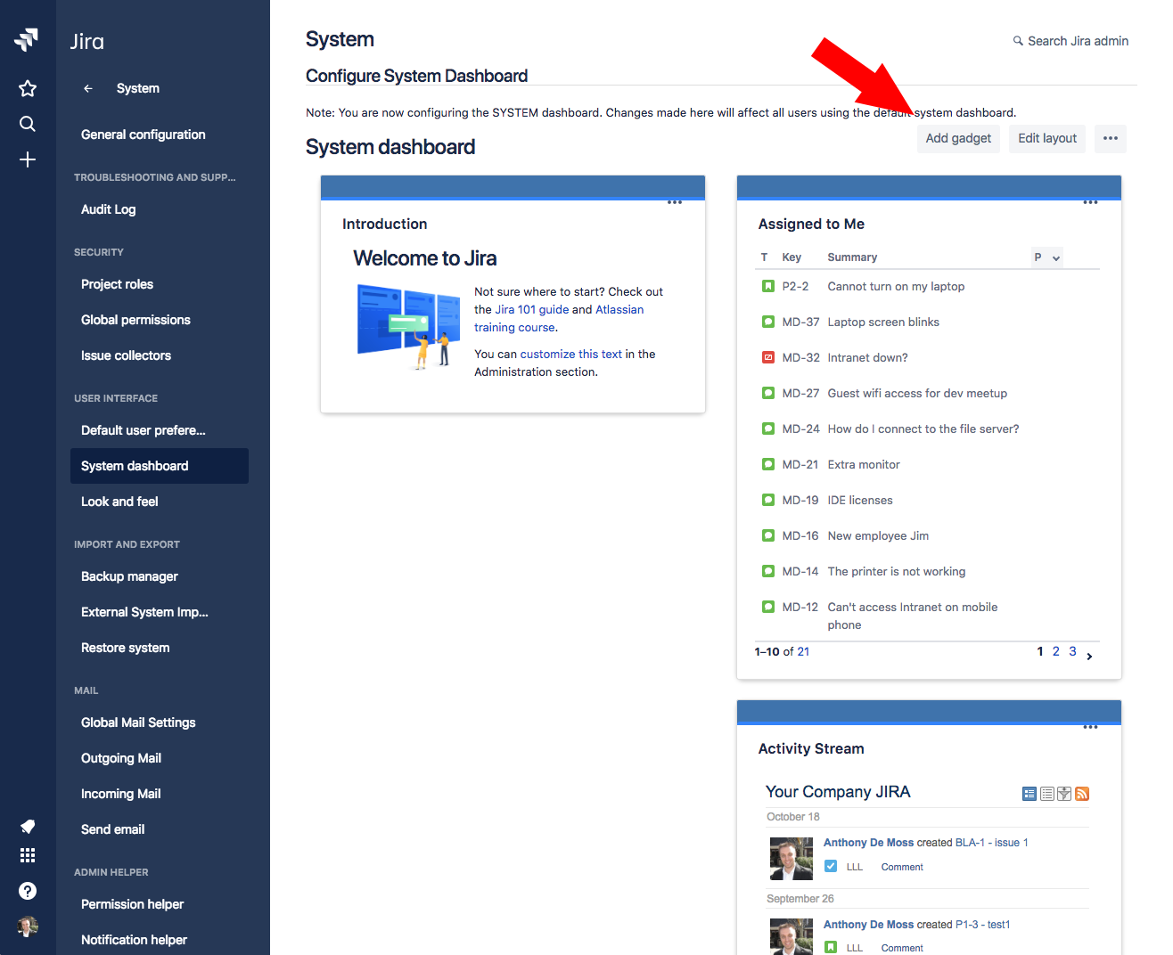Click Anthony De Moss avatar for BLA-1
Image resolution: width=1173 pixels, height=955 pixels.
click(x=792, y=859)
